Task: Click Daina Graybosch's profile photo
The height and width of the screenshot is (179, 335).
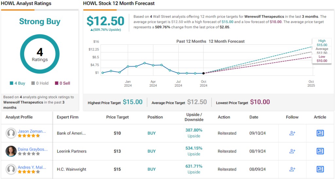Action: point(11,151)
